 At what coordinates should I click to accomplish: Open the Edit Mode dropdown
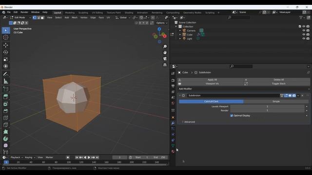[x=20, y=17]
